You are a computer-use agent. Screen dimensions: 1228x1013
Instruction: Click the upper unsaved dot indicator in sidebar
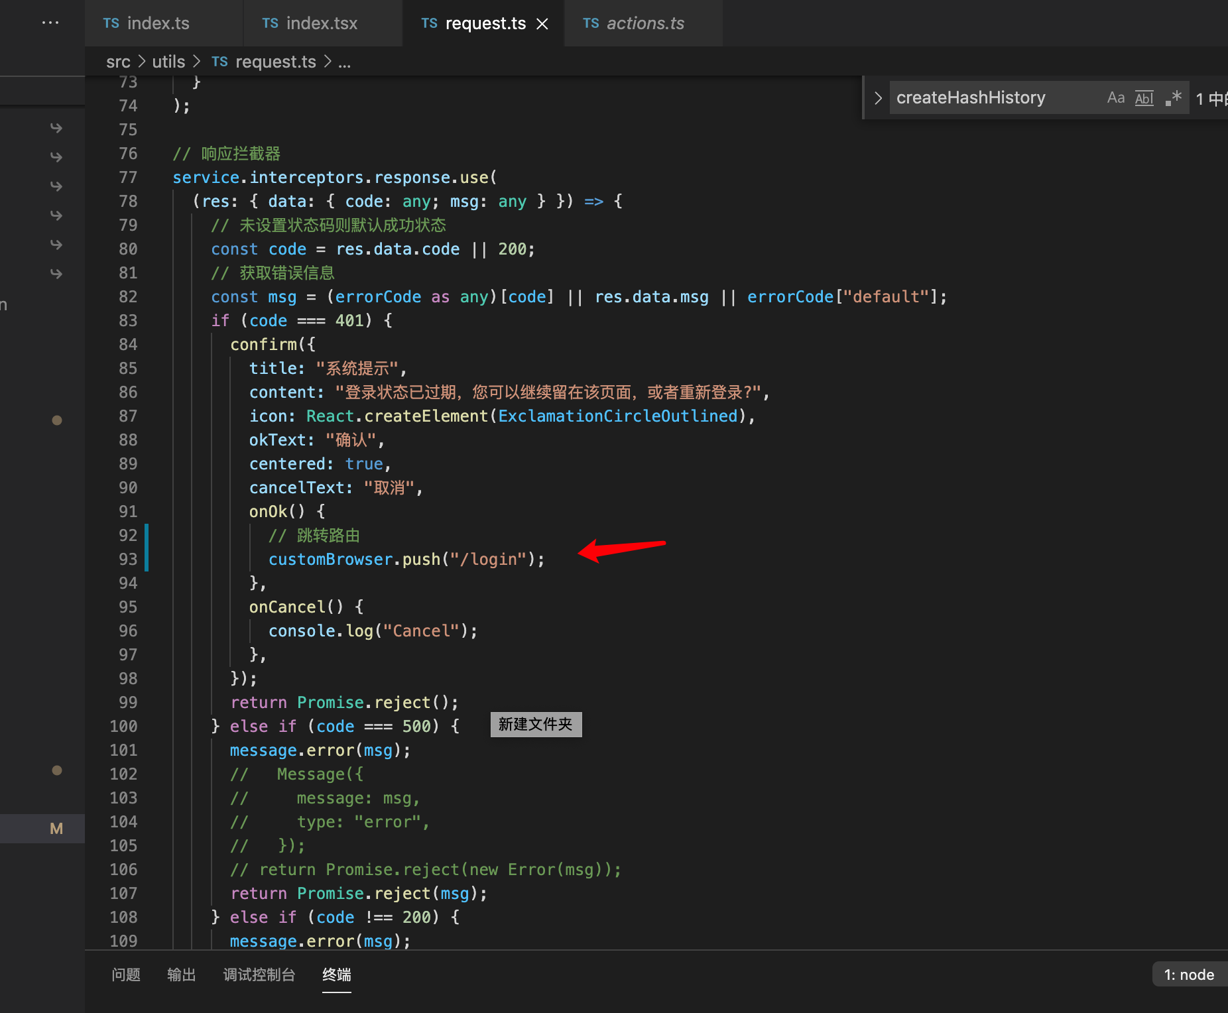57,420
